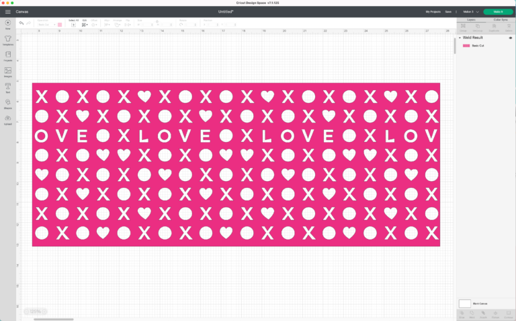This screenshot has height=321, width=516.
Task: Select the Text tool
Action: (x=8, y=87)
